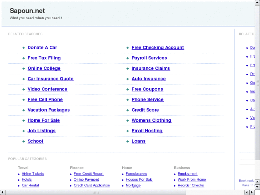Focus the search input field at right
The height and width of the screenshot is (195, 260).
pos(247,162)
